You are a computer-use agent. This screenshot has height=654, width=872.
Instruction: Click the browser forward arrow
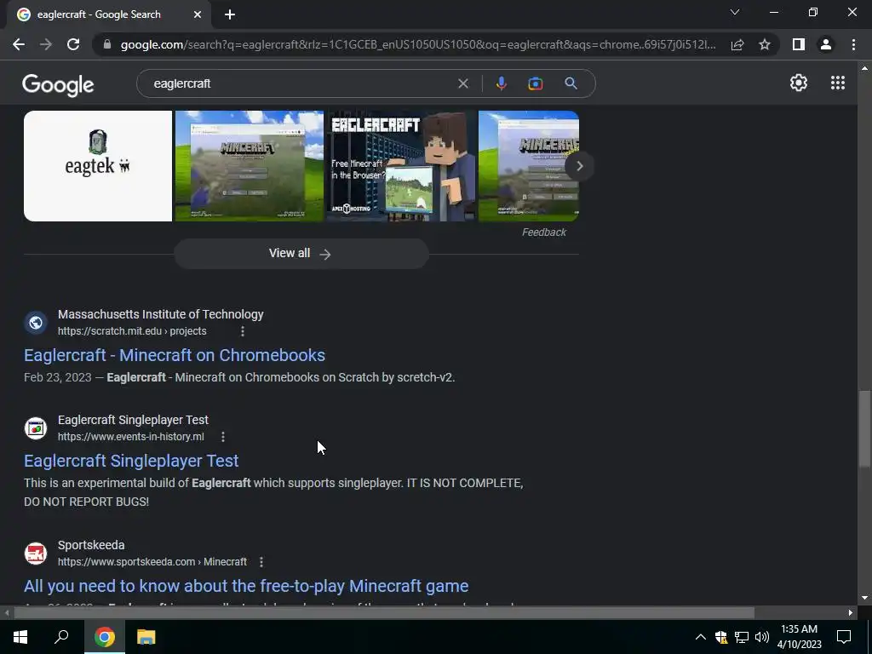point(46,44)
